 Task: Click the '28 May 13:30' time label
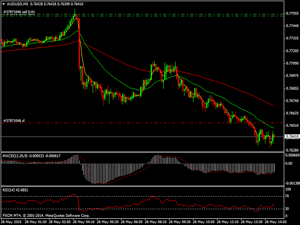click(252, 222)
